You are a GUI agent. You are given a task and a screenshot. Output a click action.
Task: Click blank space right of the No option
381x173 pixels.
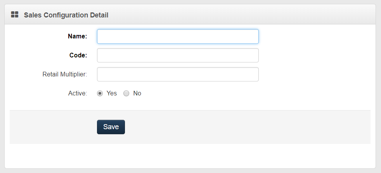[x=233, y=93]
